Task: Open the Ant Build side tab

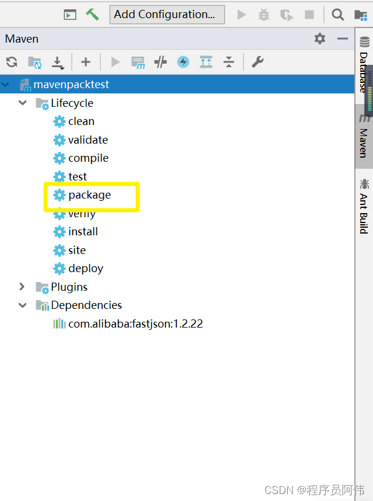Action: coord(364,206)
